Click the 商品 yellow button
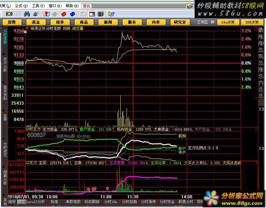Image resolution: width=266 pixels, height=208 pixels. pos(84,22)
